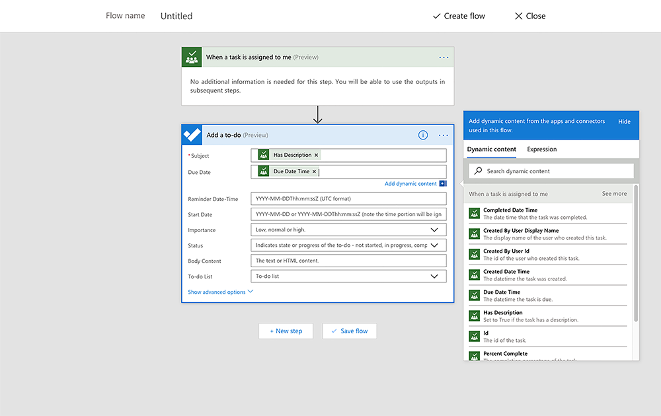Select Created Date Time dynamic content
661x416 pixels.
point(548,275)
